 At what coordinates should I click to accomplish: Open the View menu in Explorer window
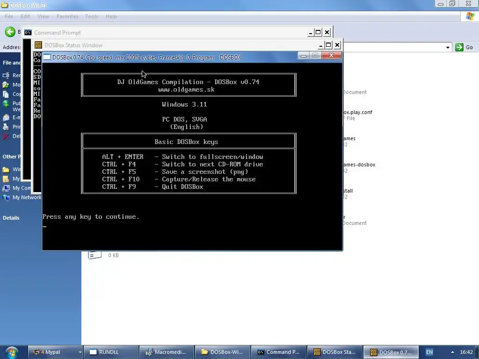point(43,16)
